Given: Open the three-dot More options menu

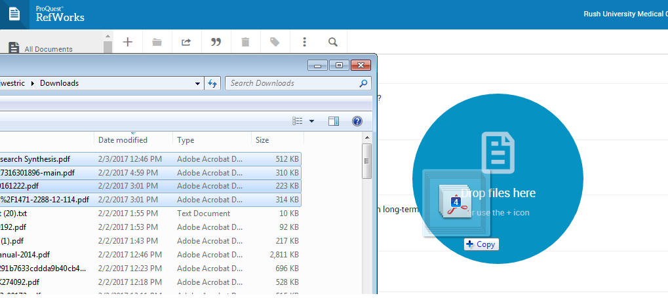Looking at the screenshot, I should (304, 42).
